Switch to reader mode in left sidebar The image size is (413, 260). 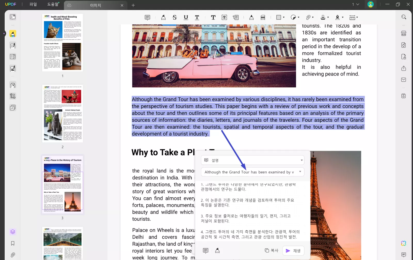13,17
